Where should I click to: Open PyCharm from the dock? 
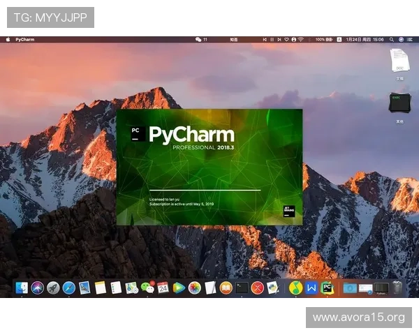(327, 288)
